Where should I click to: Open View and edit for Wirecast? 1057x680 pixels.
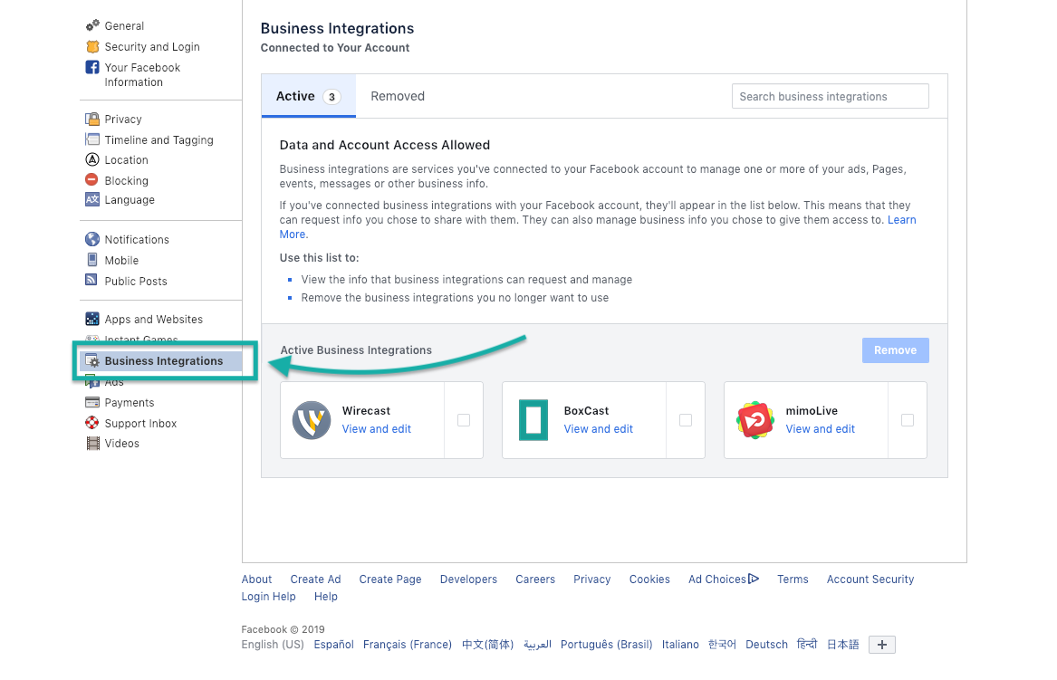click(377, 429)
